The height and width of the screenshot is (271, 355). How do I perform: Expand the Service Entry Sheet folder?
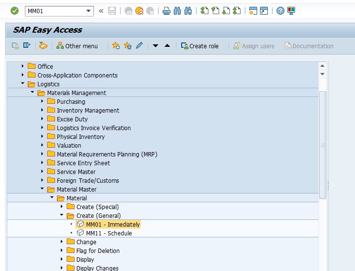(x=42, y=162)
